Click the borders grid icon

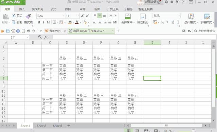[x=54, y=22]
